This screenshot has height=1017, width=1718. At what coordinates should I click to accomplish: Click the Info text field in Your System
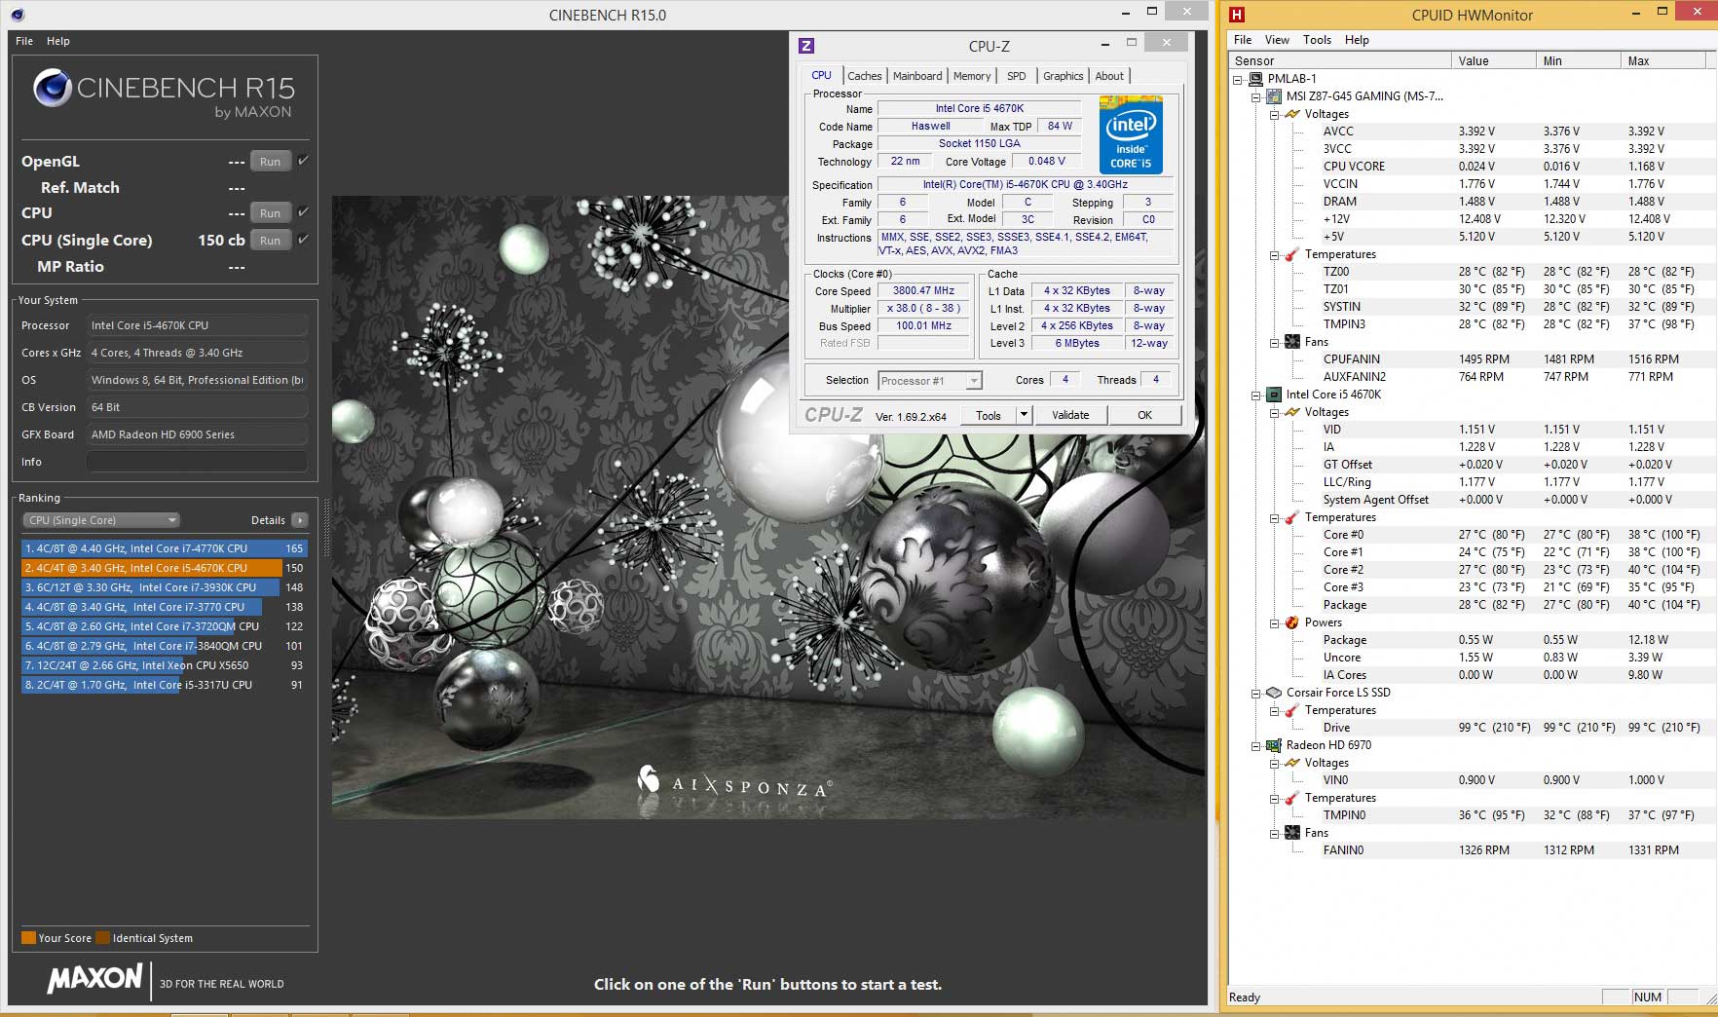pyautogui.click(x=197, y=462)
